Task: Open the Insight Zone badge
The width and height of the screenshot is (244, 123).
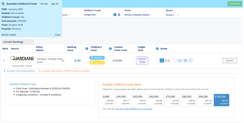Action: [x=142, y=60]
